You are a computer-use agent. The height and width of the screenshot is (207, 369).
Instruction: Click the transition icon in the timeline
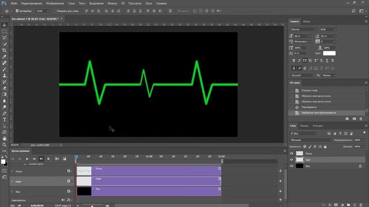[x=64, y=159]
